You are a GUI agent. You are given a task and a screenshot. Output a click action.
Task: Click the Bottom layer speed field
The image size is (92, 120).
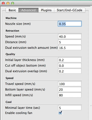point(70,89)
